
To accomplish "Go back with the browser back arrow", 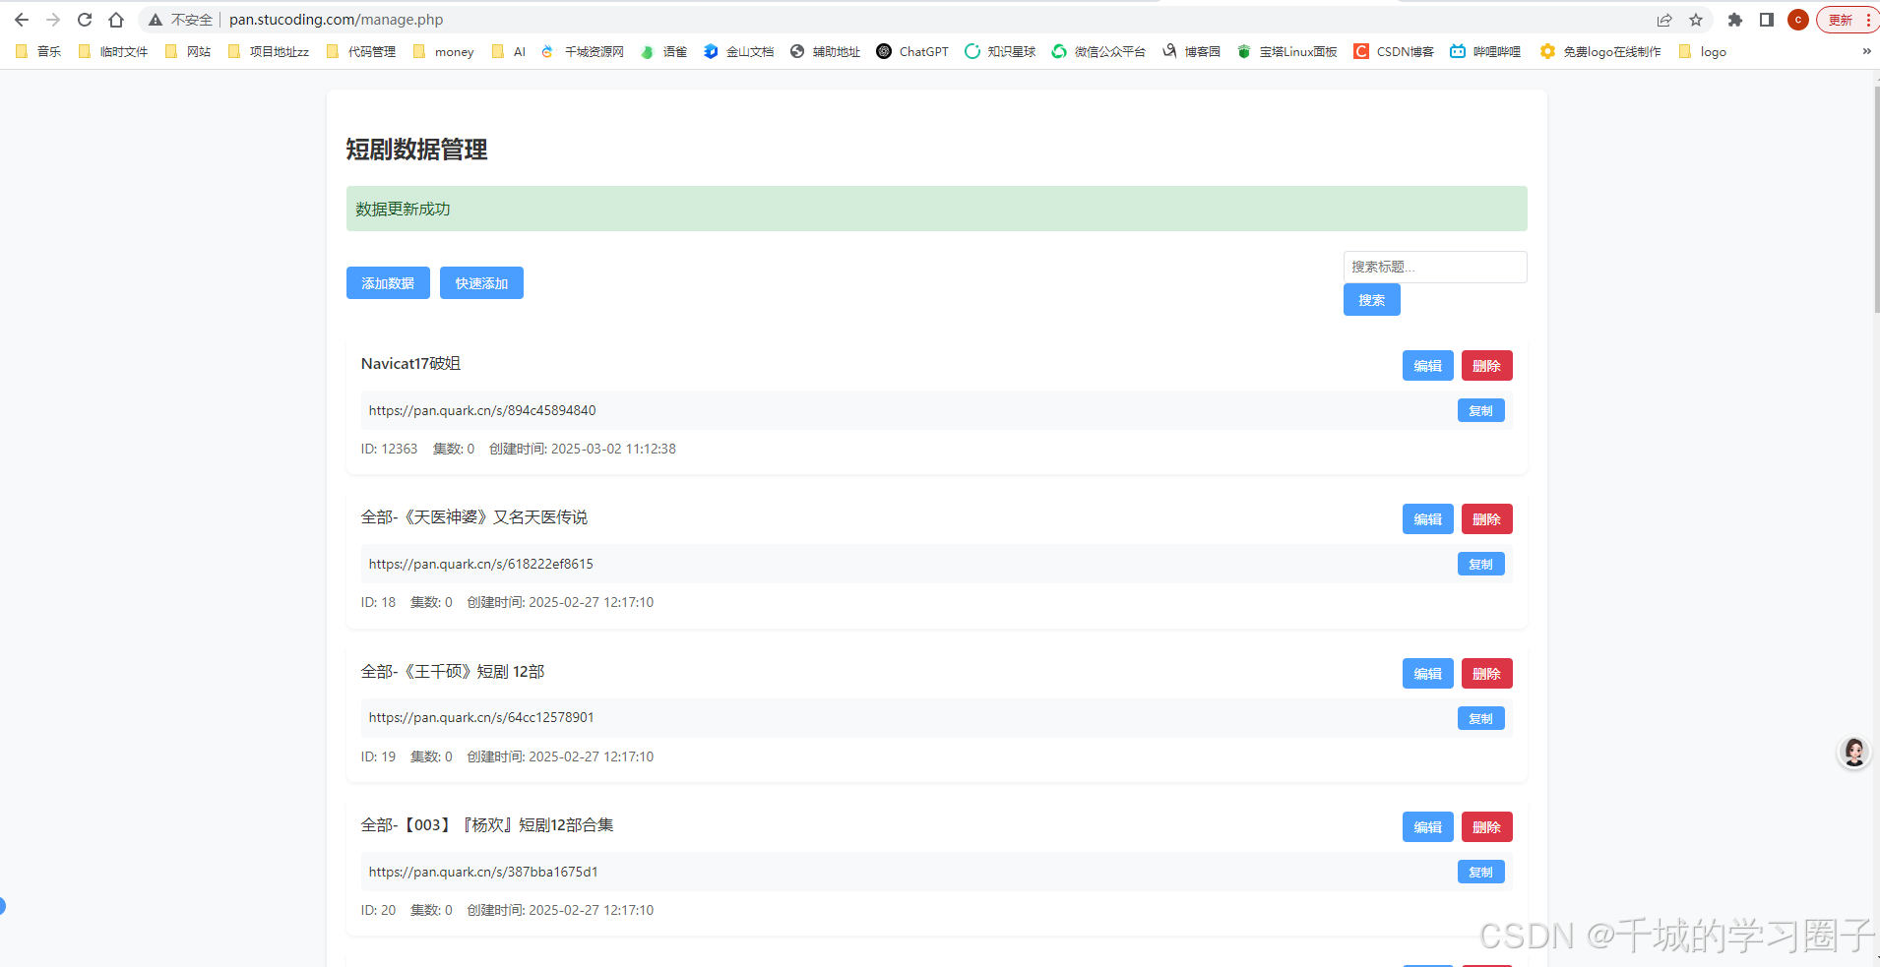I will point(22,20).
